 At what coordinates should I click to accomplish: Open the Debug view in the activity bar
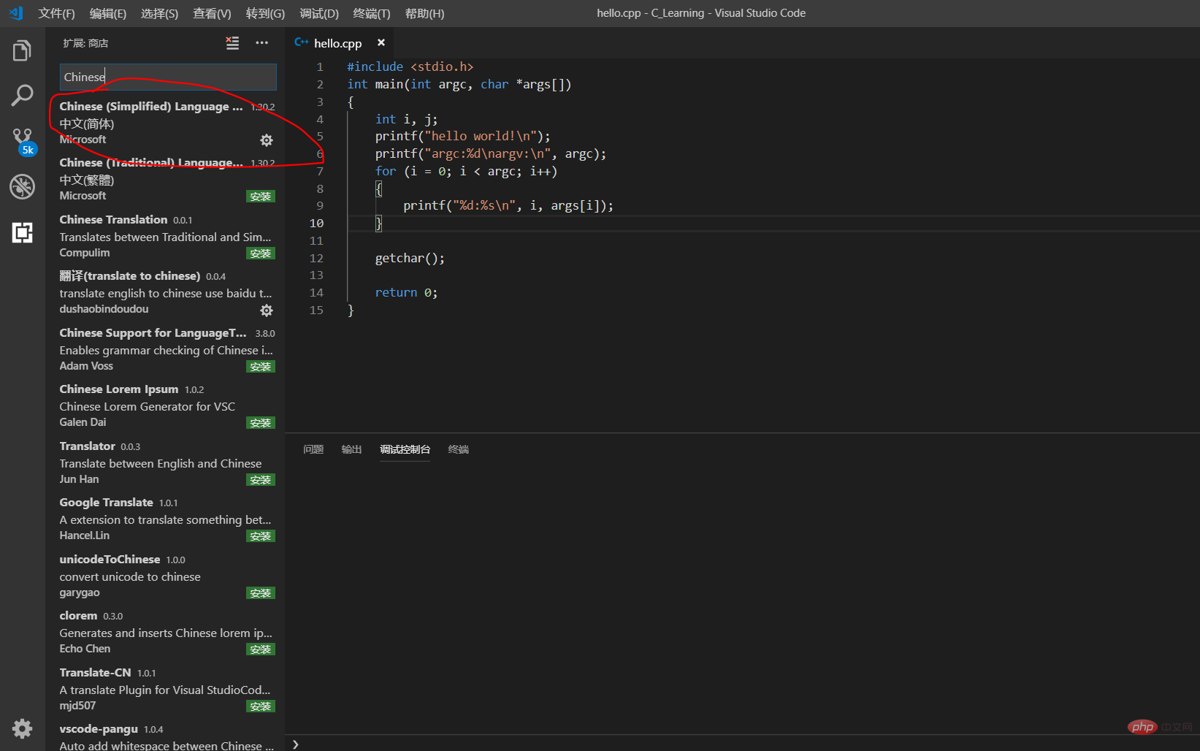pos(22,187)
